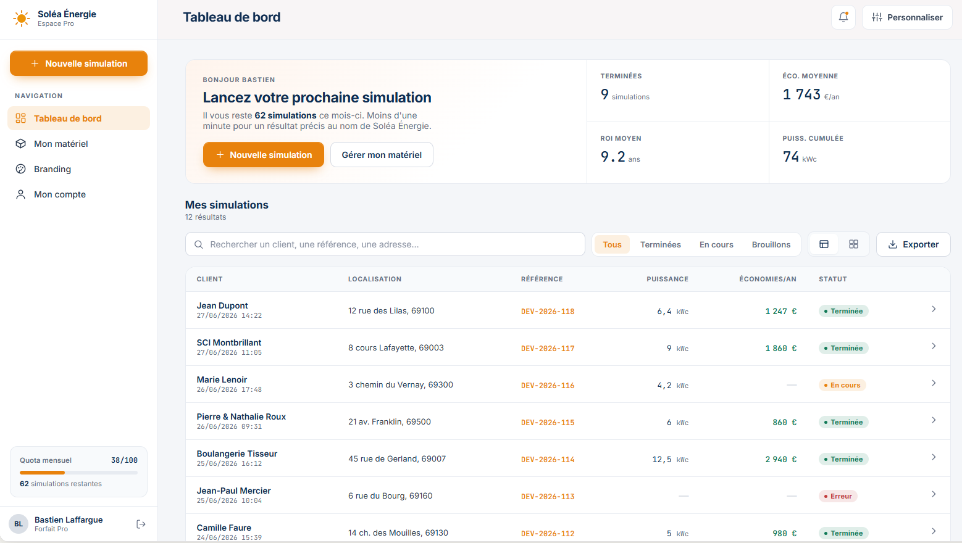
Task: Open Branding in navigation
Action: [x=78, y=169]
